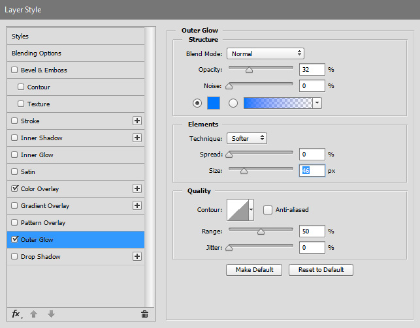
Task: Click the Range field showing 50
Action: click(x=312, y=231)
